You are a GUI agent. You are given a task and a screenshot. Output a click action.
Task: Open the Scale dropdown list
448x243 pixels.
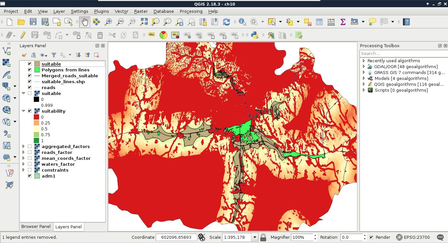(255, 237)
